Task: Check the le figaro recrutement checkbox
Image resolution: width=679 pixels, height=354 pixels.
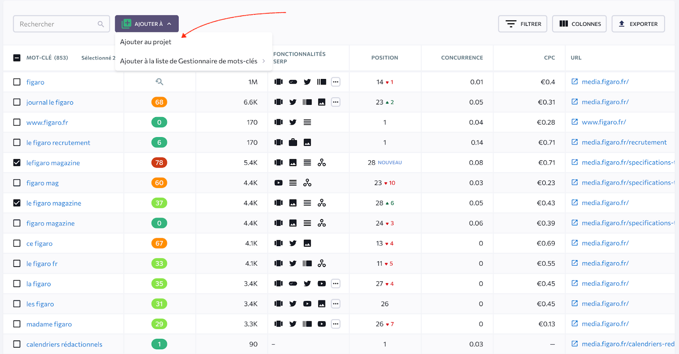Action: point(17,142)
